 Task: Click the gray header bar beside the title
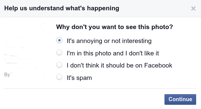[x=154, y=8]
